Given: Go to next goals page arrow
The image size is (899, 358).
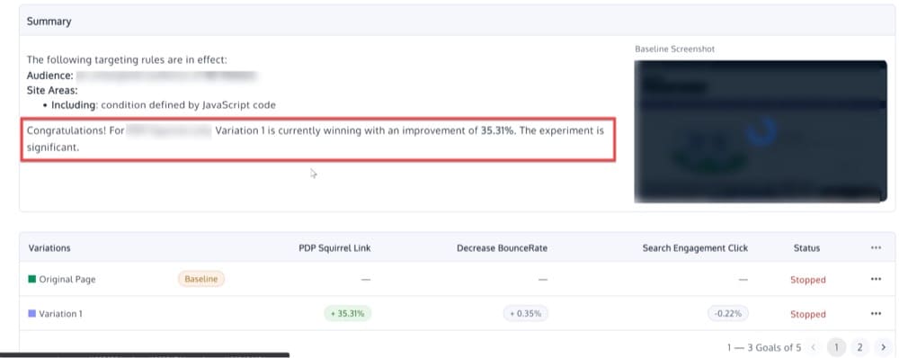Looking at the screenshot, I should (883, 347).
